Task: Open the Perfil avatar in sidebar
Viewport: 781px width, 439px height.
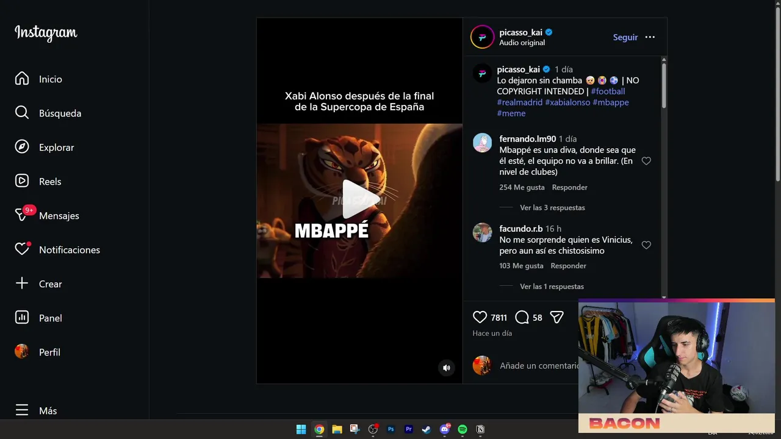Action: [x=22, y=352]
